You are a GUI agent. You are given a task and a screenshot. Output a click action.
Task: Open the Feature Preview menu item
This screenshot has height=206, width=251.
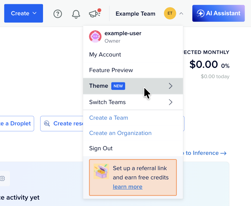click(x=133, y=70)
